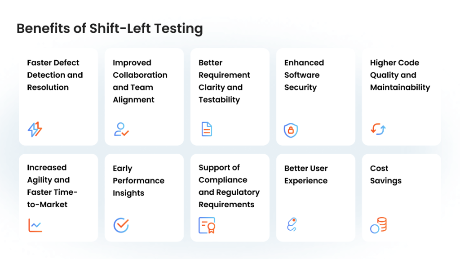Click the line chart agility icon

35,225
